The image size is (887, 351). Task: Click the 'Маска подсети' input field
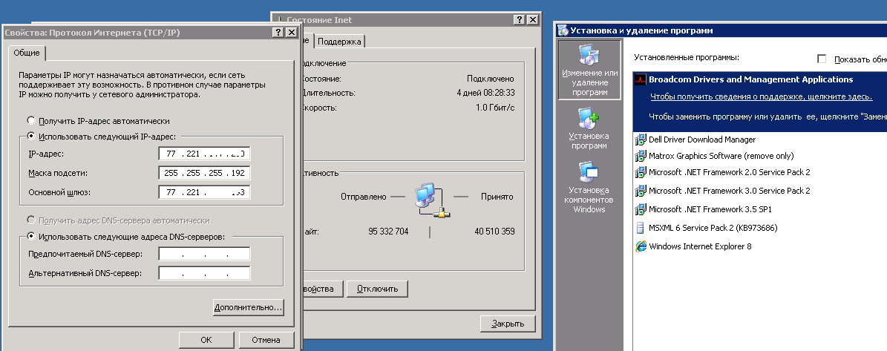[204, 173]
